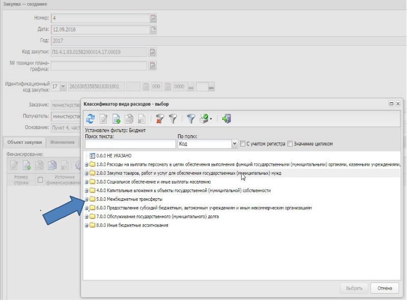
Task: Expand the 8.0.0 Иные бюджетные ассигнования node
Action: pos(86,225)
